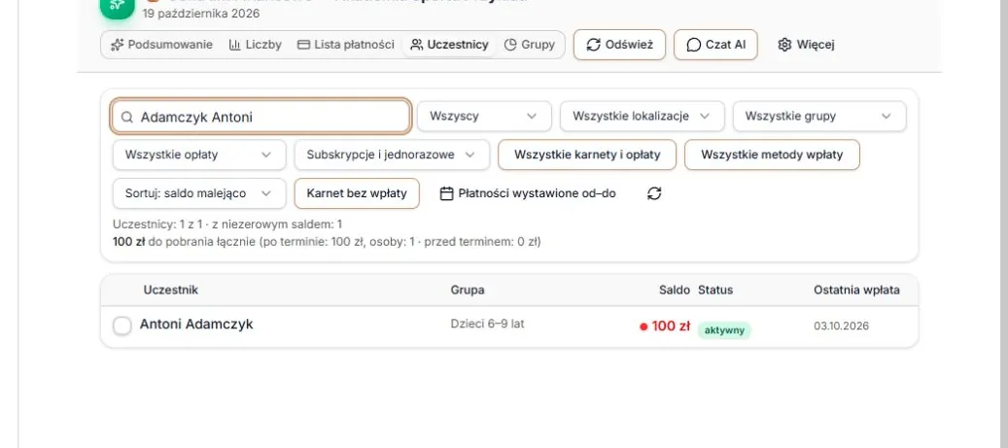The image size is (1008, 448).
Task: Click the 100 zł balance value
Action: (671, 326)
